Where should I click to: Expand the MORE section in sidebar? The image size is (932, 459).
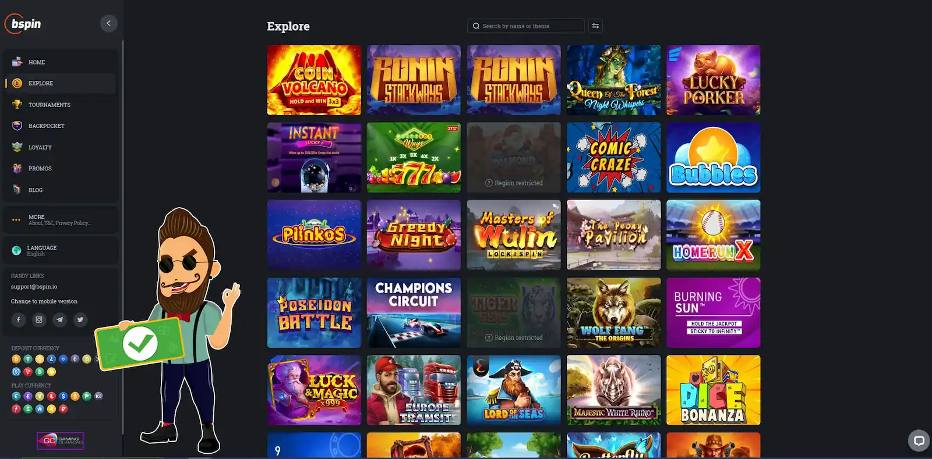(61, 219)
